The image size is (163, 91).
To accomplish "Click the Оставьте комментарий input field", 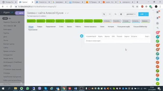I will coord(117,41).
